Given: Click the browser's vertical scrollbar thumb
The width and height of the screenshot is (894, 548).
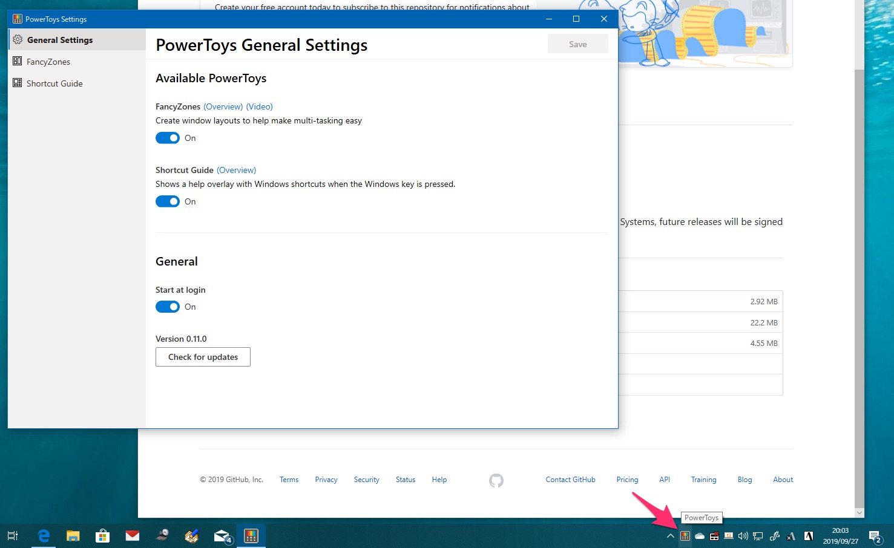Looking at the screenshot, I should (x=859, y=287).
